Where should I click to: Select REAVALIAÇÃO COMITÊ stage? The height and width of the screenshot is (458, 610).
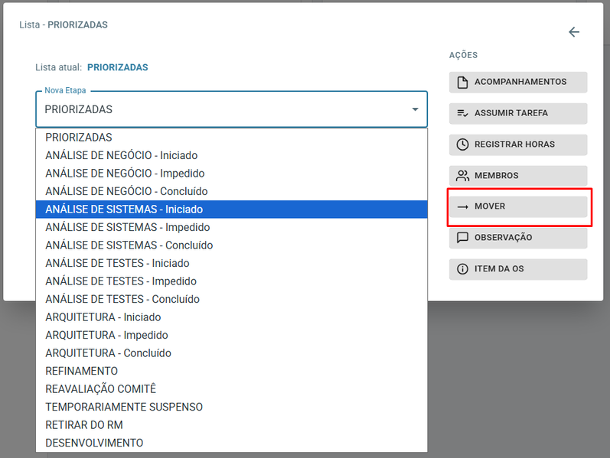click(231, 389)
